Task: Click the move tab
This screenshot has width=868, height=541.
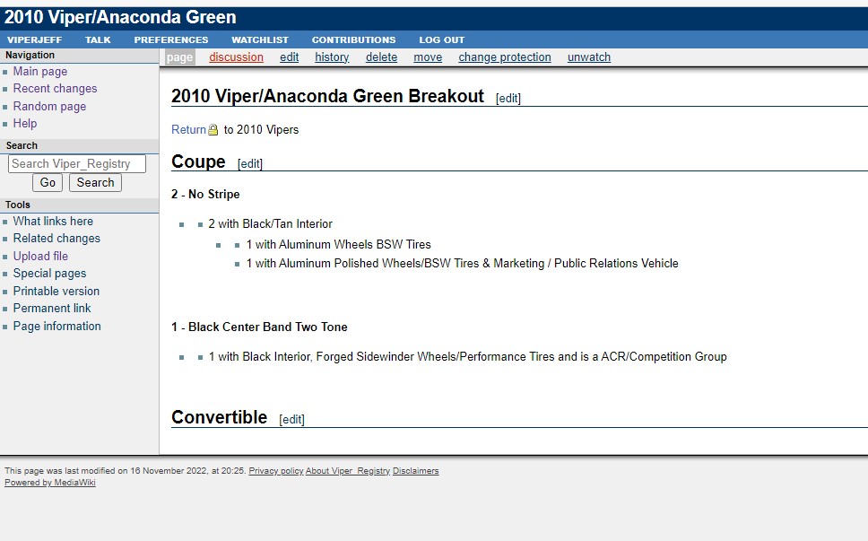Action: pyautogui.click(x=428, y=57)
